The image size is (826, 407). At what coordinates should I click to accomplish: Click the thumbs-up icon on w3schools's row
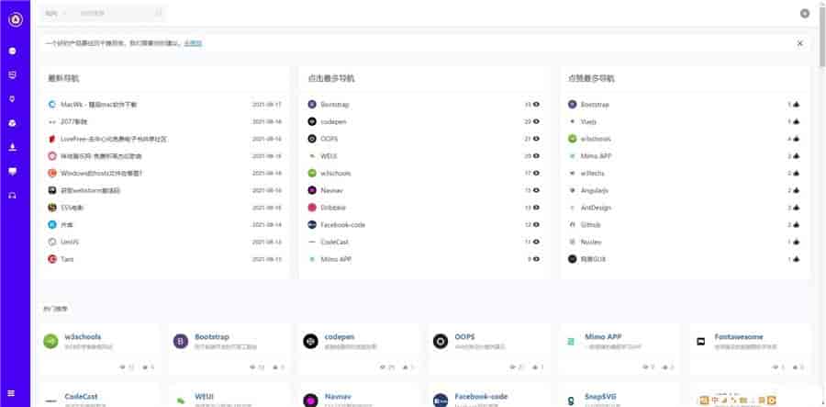click(x=796, y=139)
